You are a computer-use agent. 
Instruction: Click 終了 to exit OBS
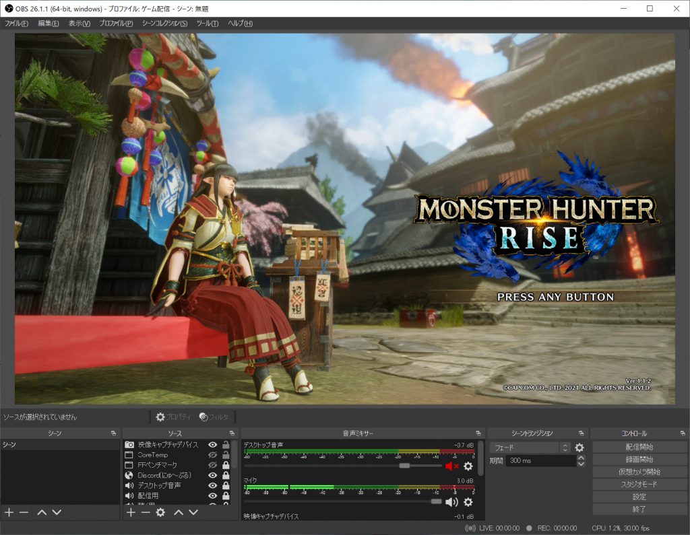639,509
